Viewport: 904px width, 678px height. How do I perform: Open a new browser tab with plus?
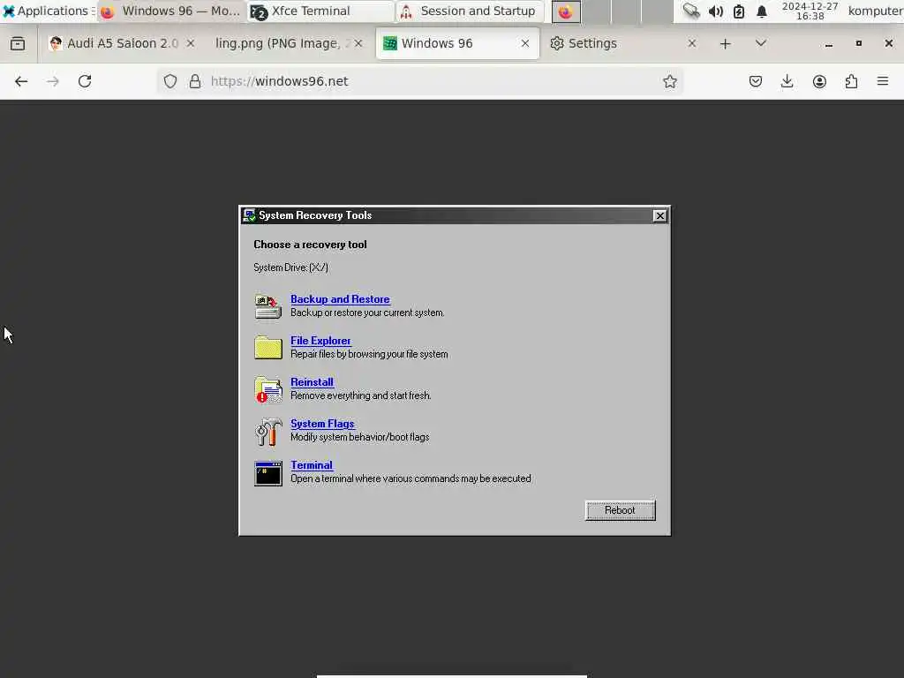(726, 43)
